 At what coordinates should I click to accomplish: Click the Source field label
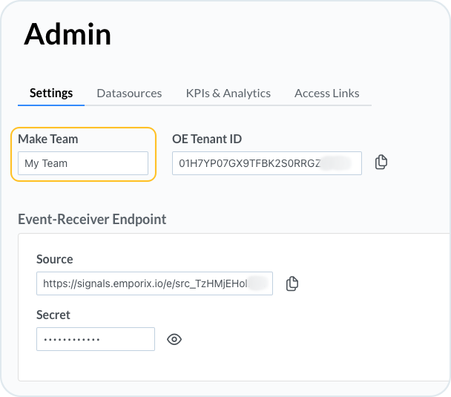(x=55, y=259)
